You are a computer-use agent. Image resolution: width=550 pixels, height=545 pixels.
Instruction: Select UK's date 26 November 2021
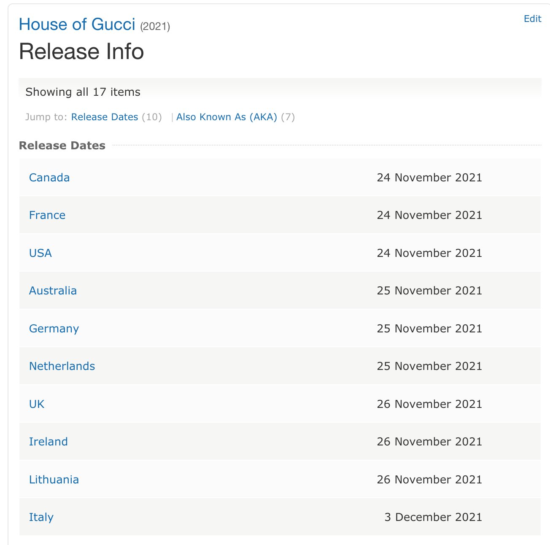click(429, 404)
